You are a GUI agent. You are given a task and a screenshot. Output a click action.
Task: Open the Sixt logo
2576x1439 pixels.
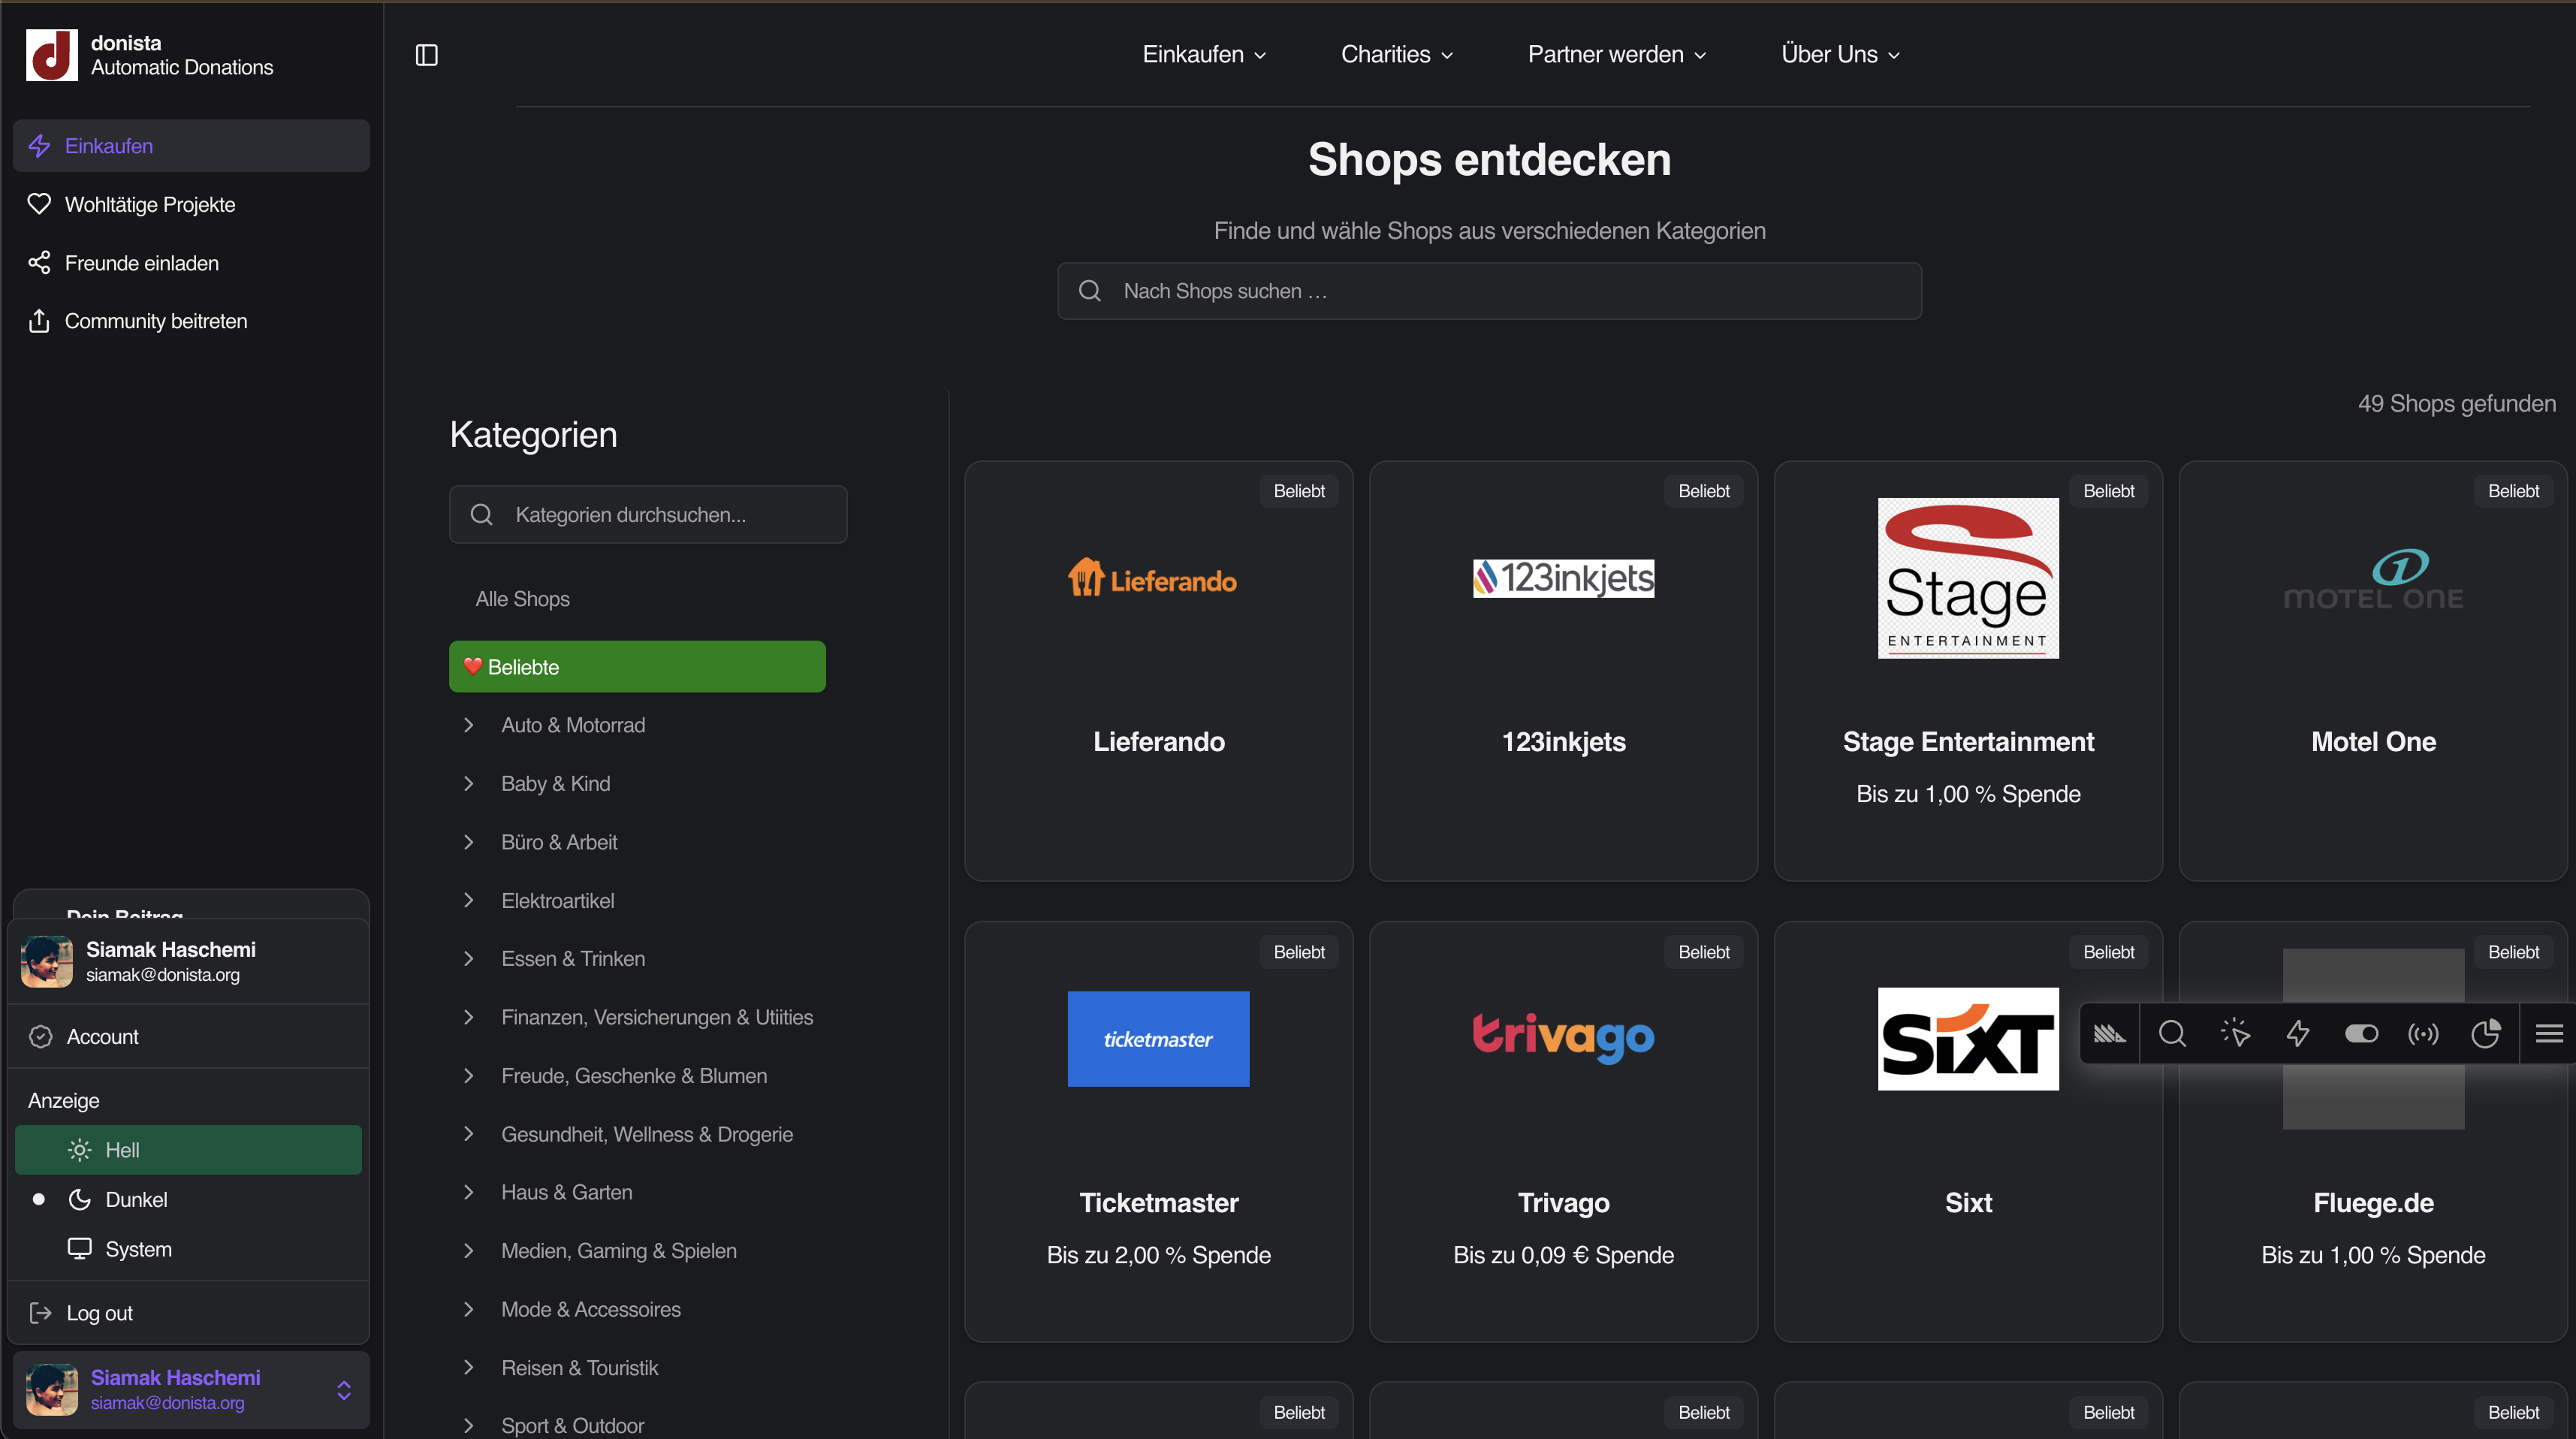coord(1968,1039)
